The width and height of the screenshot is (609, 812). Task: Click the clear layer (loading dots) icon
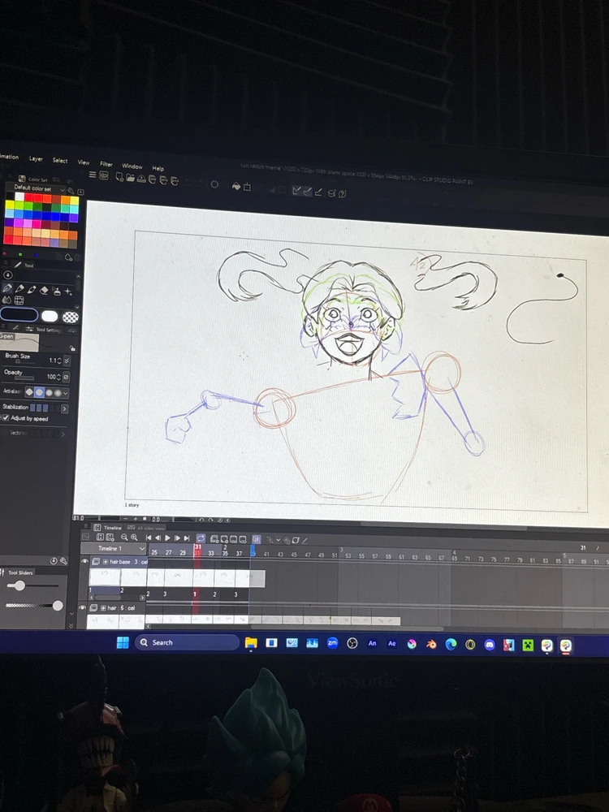click(x=214, y=184)
